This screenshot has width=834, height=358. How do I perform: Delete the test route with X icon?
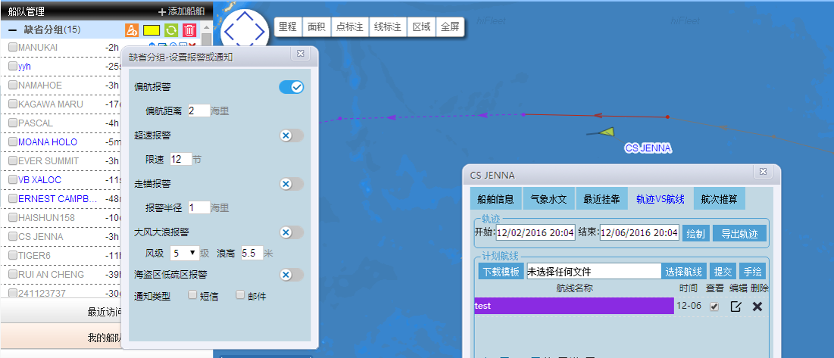[x=757, y=307]
